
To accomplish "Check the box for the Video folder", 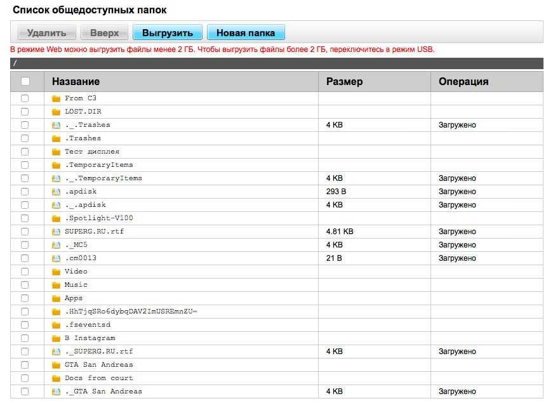I will (x=25, y=272).
